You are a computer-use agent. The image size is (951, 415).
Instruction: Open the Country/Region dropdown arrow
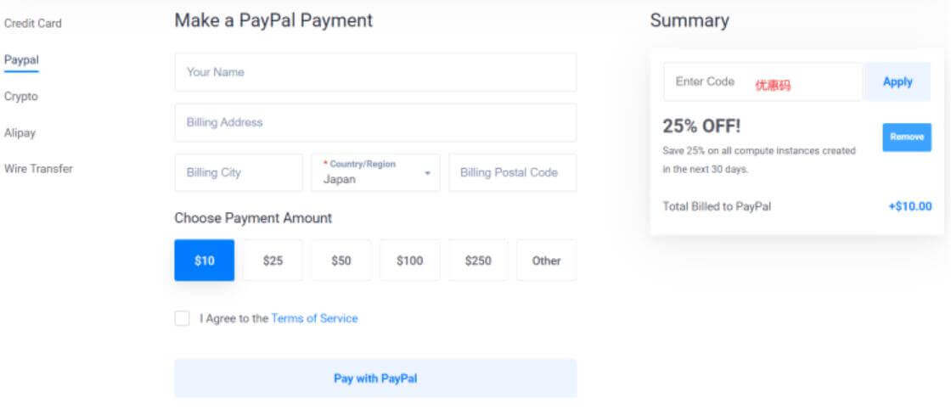click(428, 173)
